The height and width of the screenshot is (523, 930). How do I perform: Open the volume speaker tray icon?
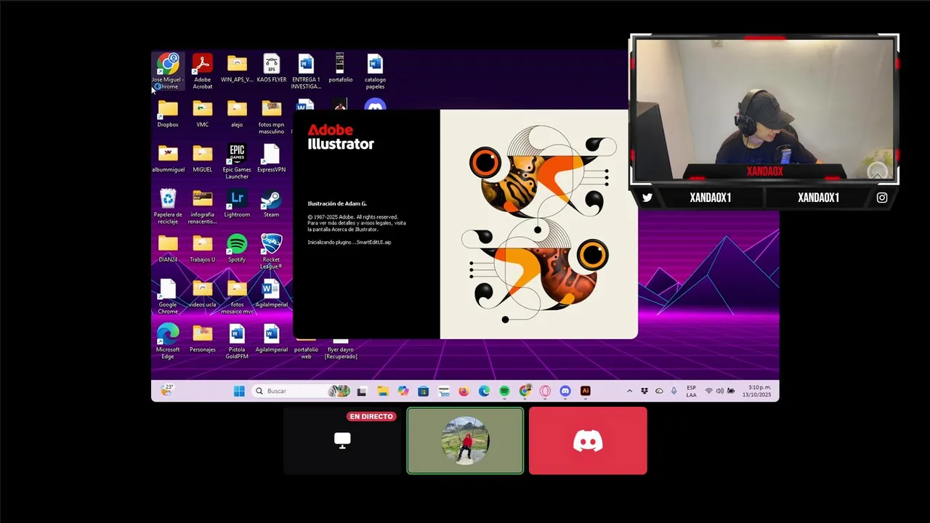[720, 391]
